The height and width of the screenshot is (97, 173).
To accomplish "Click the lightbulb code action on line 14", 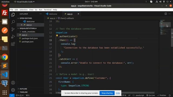I will 57,36.
